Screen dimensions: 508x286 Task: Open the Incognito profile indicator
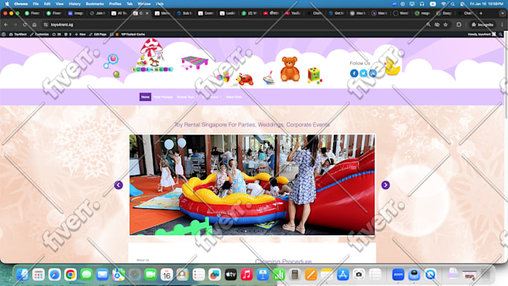click(x=483, y=25)
